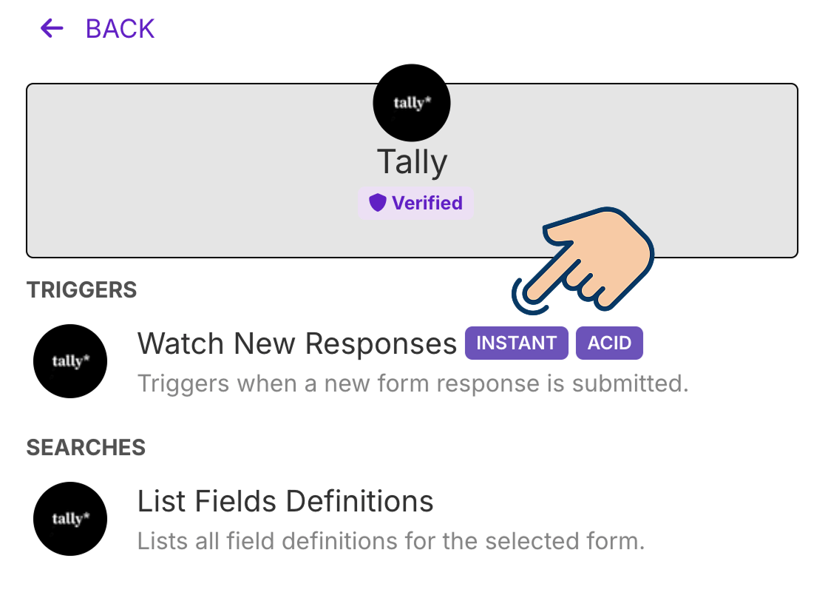Viewport: 828px width, 601px height.
Task: Toggle the Verified badge
Action: coord(415,203)
